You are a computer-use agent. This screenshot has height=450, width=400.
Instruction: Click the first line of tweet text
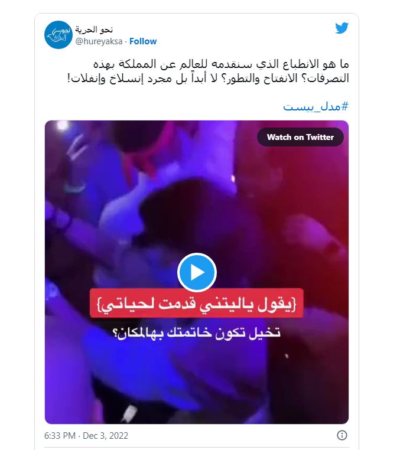tap(221, 64)
